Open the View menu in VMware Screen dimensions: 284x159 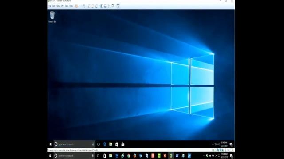(x=58, y=6)
